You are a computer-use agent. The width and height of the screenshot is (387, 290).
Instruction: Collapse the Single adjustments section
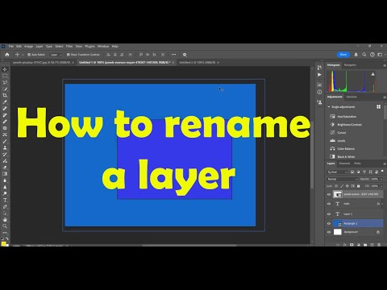329,107
